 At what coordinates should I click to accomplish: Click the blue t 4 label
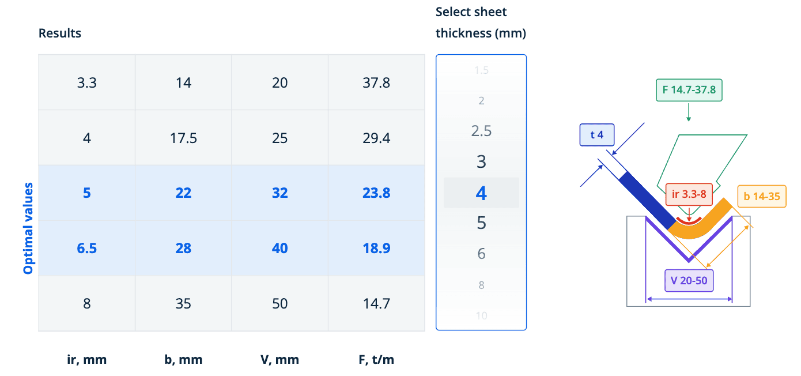click(x=596, y=136)
